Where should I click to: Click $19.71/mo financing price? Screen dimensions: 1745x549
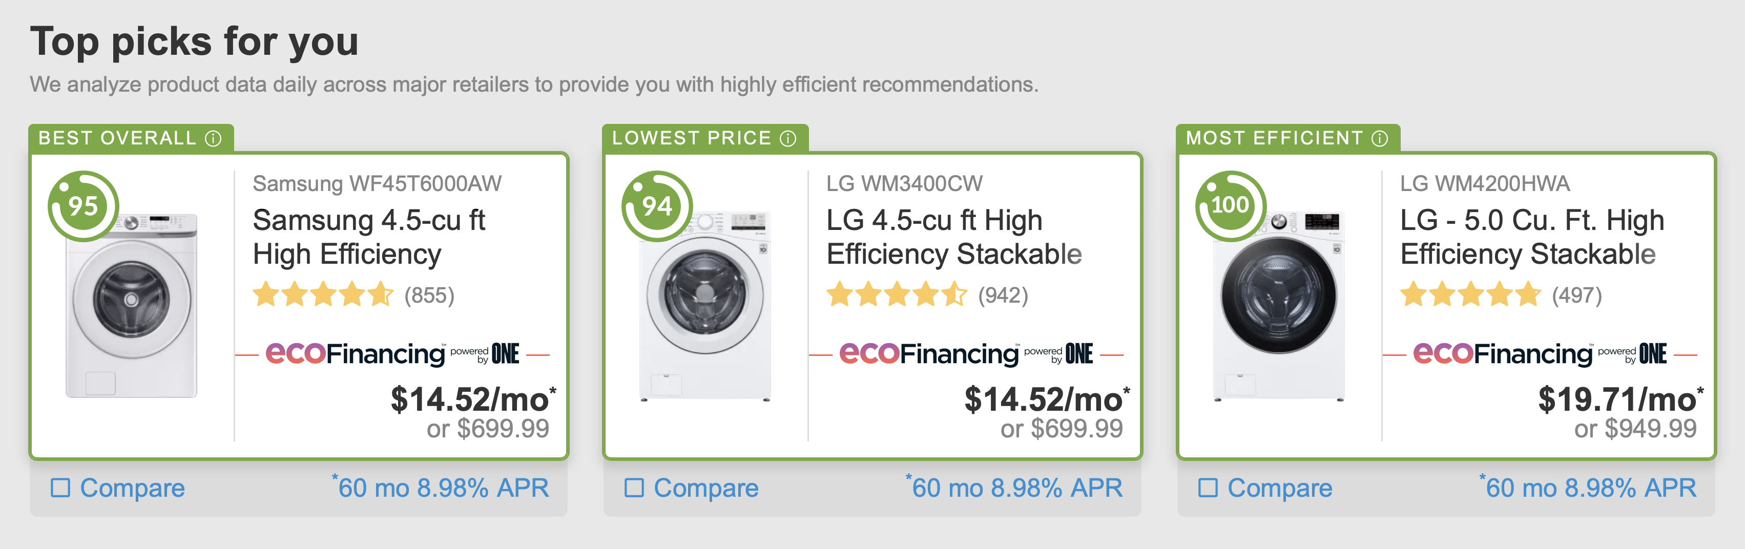[1617, 399]
